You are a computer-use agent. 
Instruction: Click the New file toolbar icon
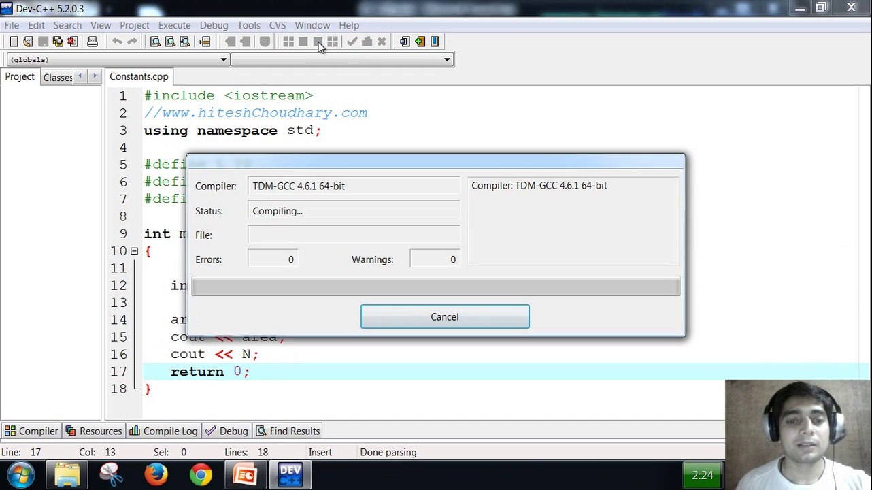coord(14,42)
